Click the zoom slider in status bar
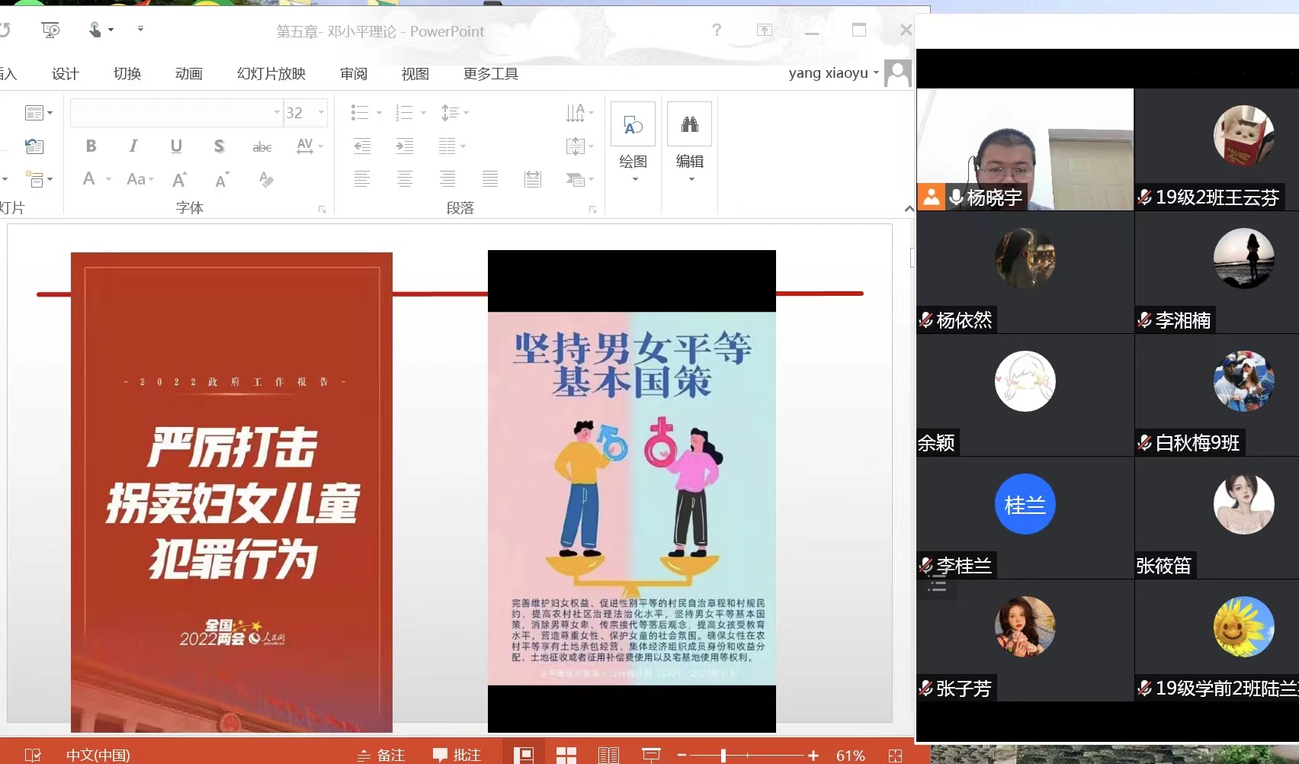 (x=723, y=755)
